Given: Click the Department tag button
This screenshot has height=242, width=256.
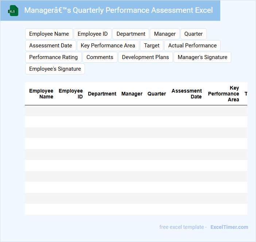Looking at the screenshot, I should [131, 34].
